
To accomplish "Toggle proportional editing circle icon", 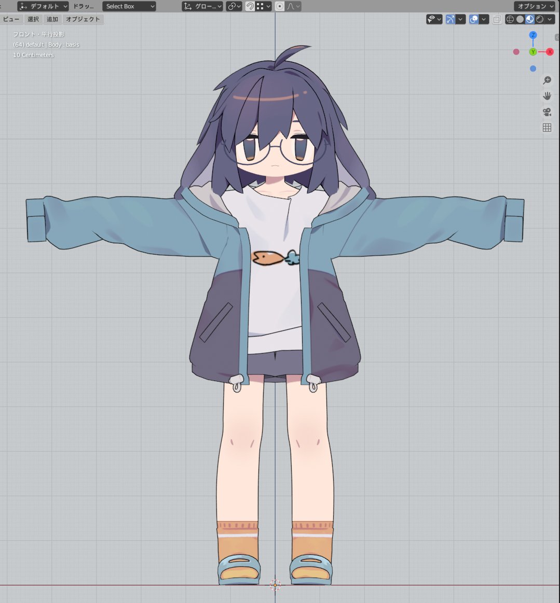I will point(280,6).
